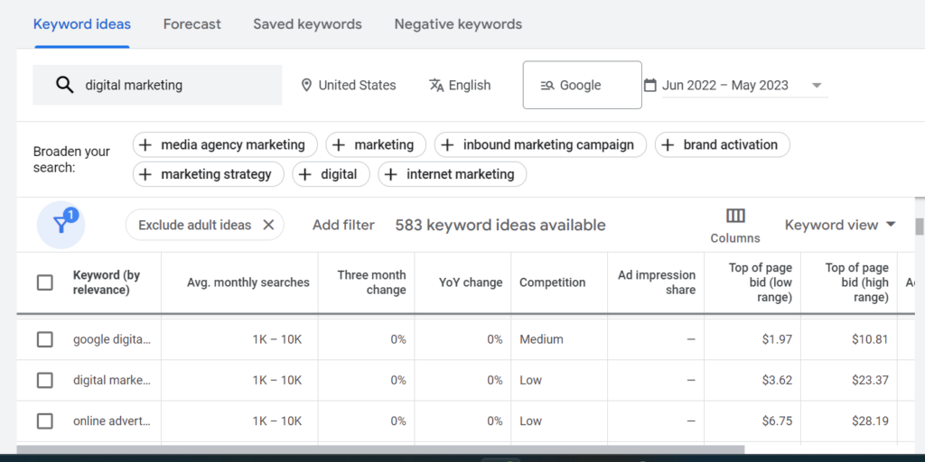925x462 pixels.
Task: Click the 'digital marke...' keyword text
Action: (x=112, y=380)
